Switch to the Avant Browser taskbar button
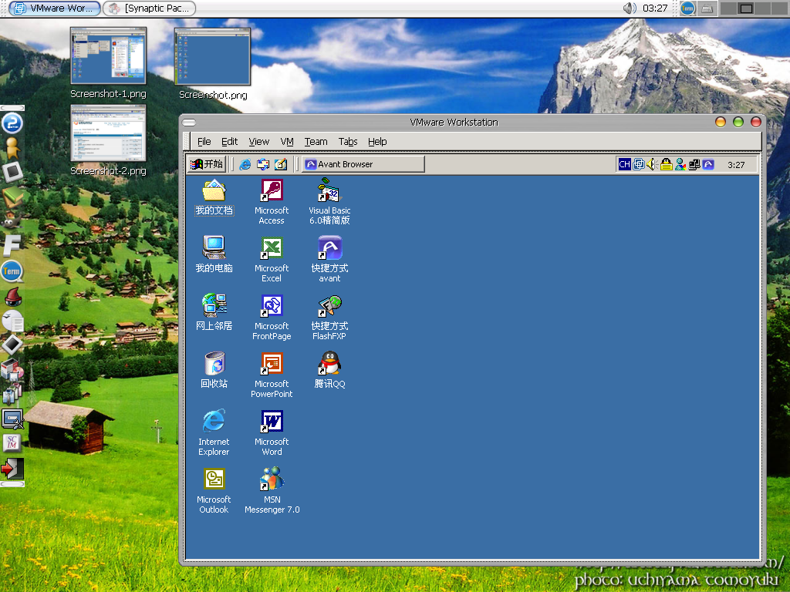This screenshot has height=592, width=790. coord(363,164)
